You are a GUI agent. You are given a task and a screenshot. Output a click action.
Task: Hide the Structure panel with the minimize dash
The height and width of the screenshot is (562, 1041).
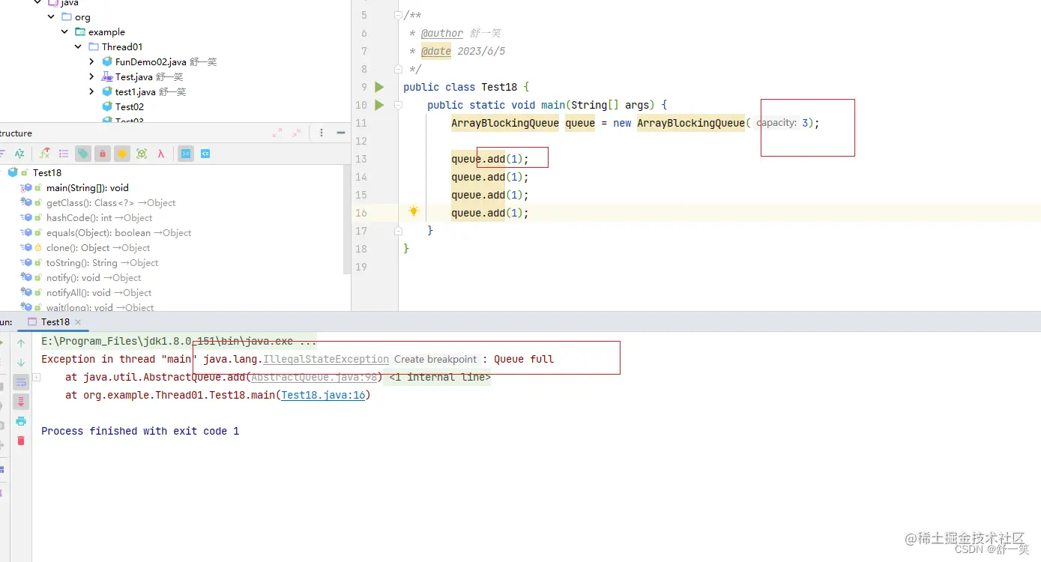[x=341, y=133]
